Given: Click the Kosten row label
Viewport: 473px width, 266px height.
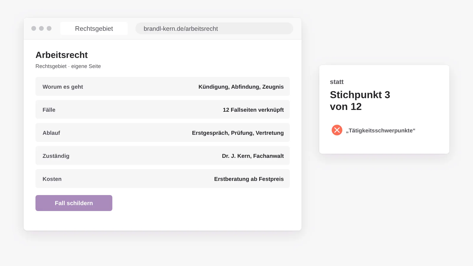Looking at the screenshot, I should (52, 179).
